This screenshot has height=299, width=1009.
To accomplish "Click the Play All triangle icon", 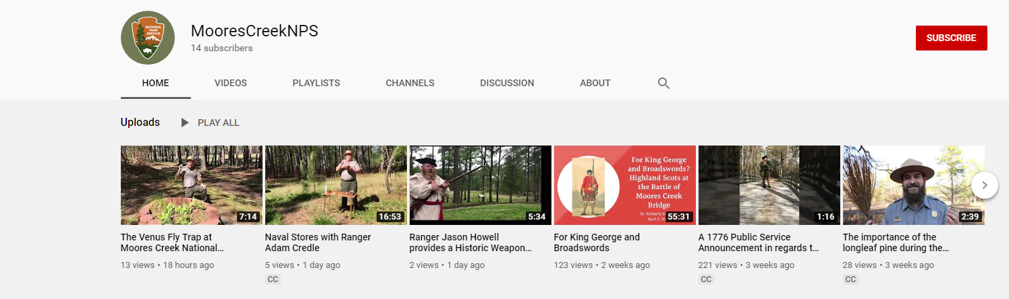I will click(x=185, y=123).
